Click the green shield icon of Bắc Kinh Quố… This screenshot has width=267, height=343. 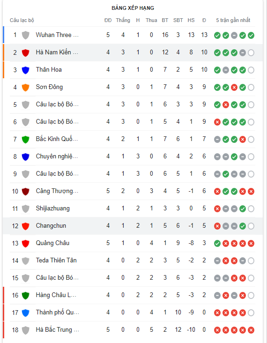click(26, 139)
